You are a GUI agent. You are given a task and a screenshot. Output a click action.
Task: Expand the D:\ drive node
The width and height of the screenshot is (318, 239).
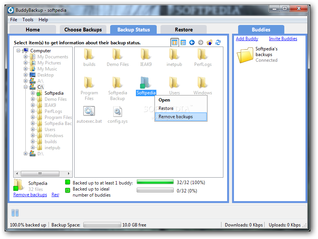[x=25, y=153]
